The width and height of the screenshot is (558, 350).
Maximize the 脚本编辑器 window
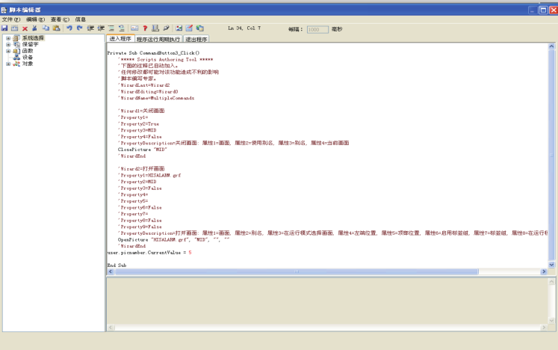[543, 10]
